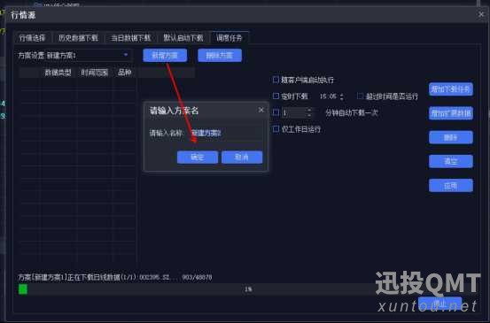Image resolution: width=490 pixels, height=323 pixels.
Task: Go to the 行情选择 tab
Action: [x=32, y=38]
